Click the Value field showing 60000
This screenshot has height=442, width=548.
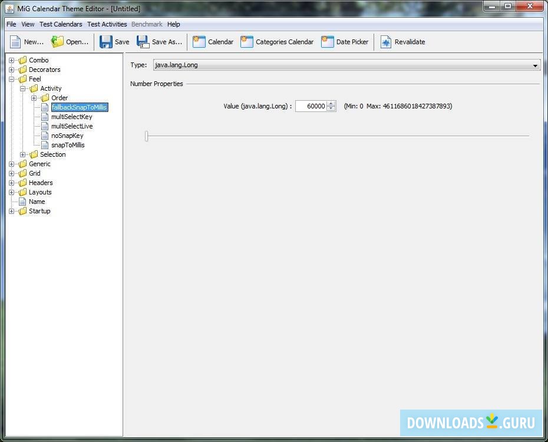click(x=311, y=106)
